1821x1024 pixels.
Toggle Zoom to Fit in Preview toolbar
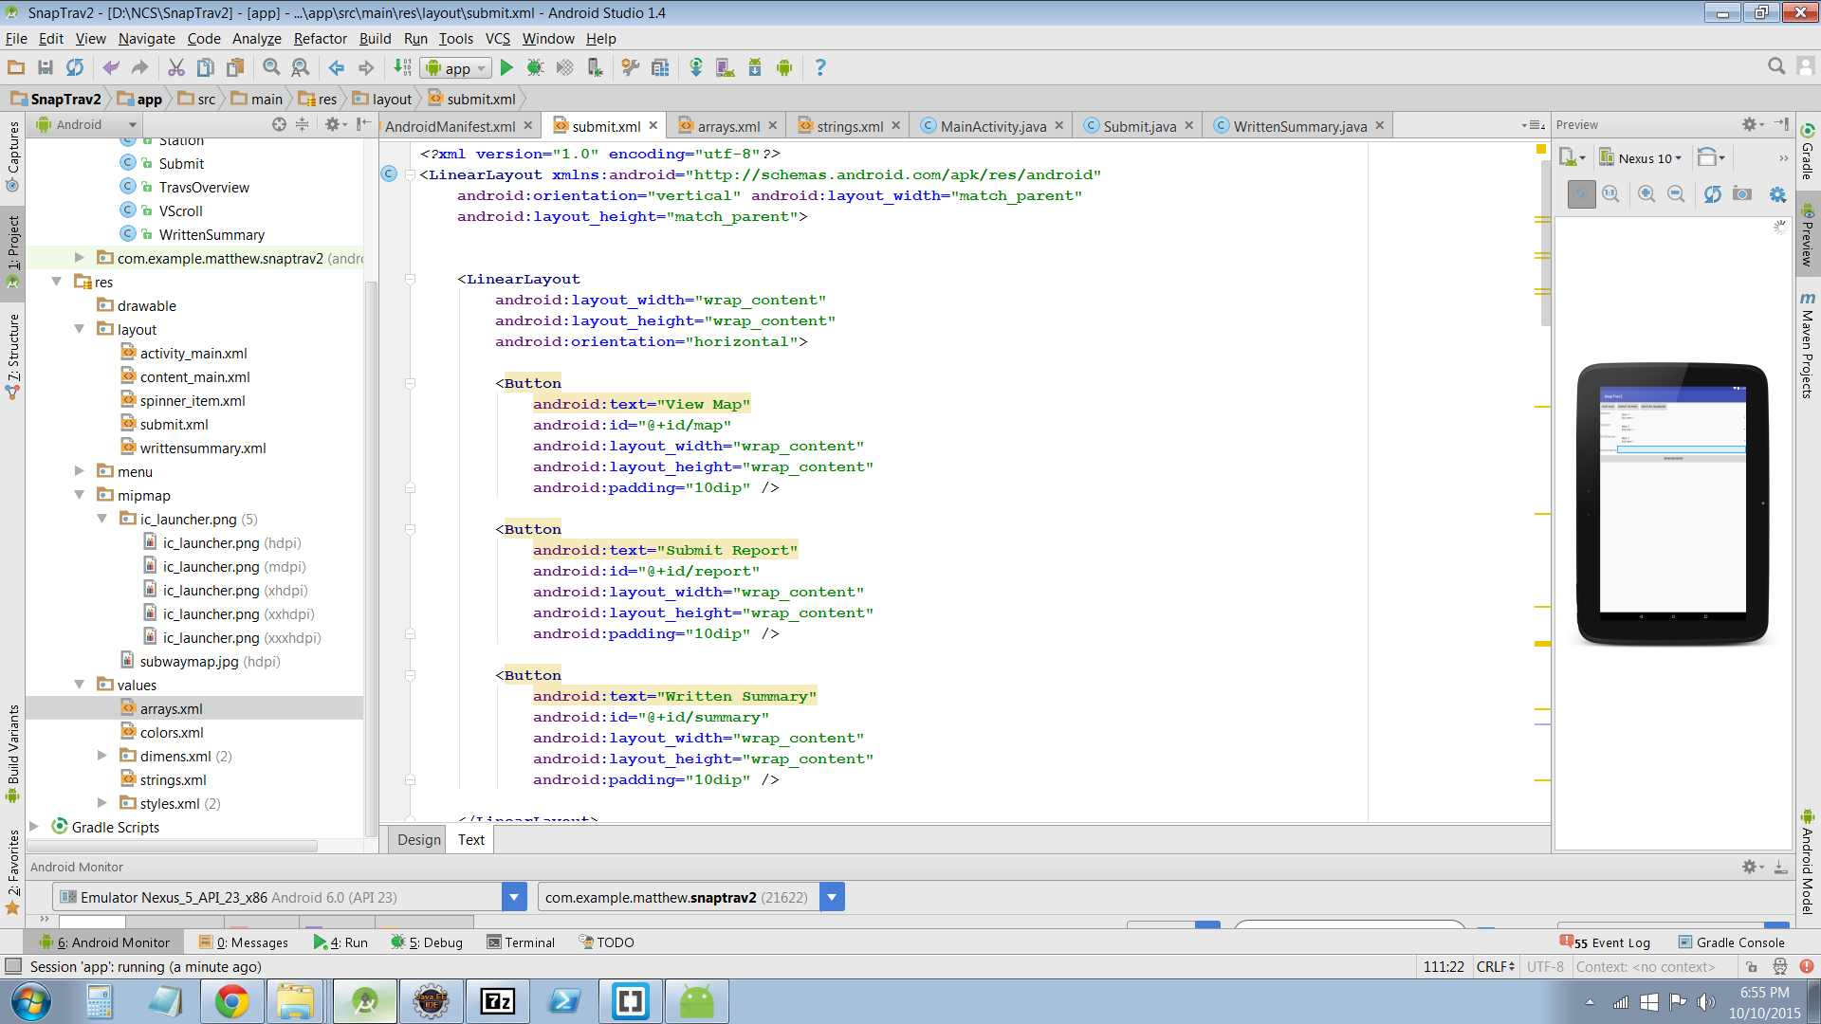tap(1581, 194)
